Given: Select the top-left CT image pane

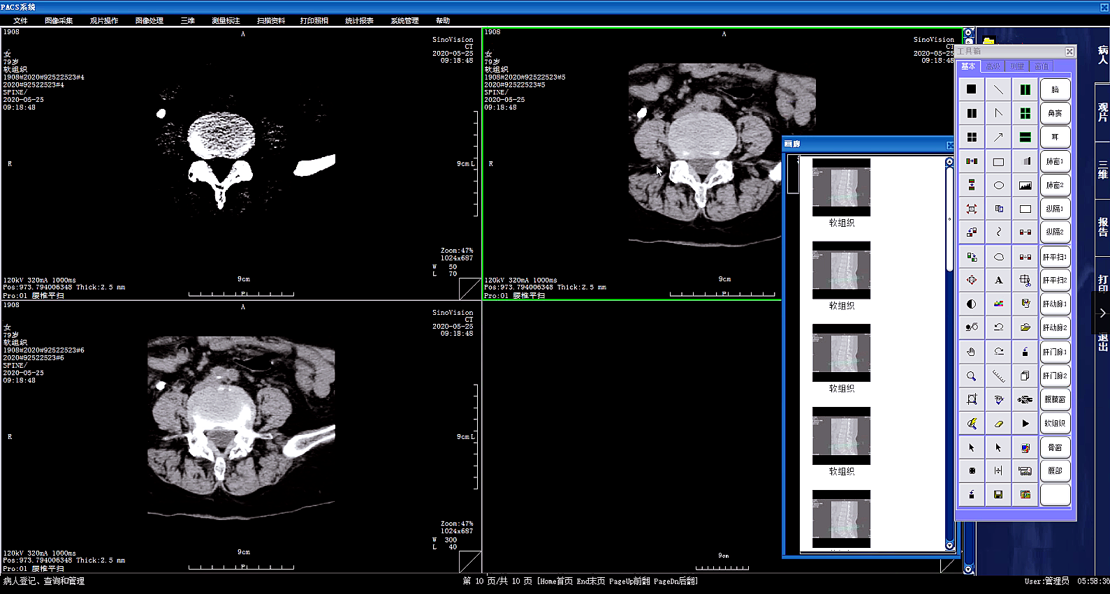Looking at the screenshot, I should 241,164.
